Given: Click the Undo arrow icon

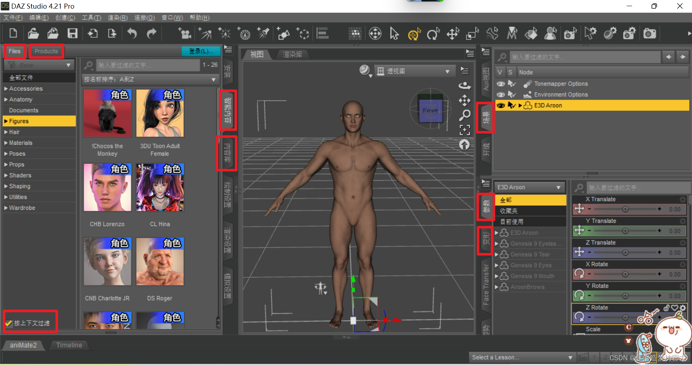Looking at the screenshot, I should coord(132,34).
